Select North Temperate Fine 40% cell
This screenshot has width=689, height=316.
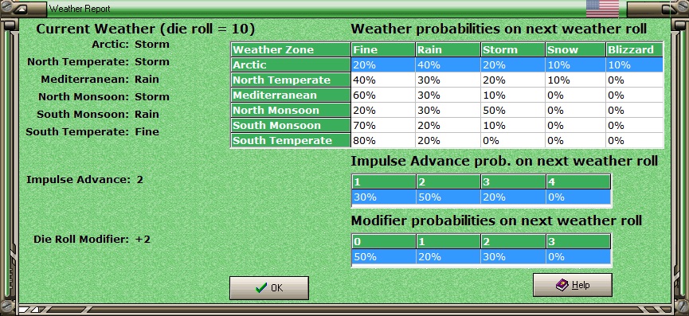[x=383, y=80]
